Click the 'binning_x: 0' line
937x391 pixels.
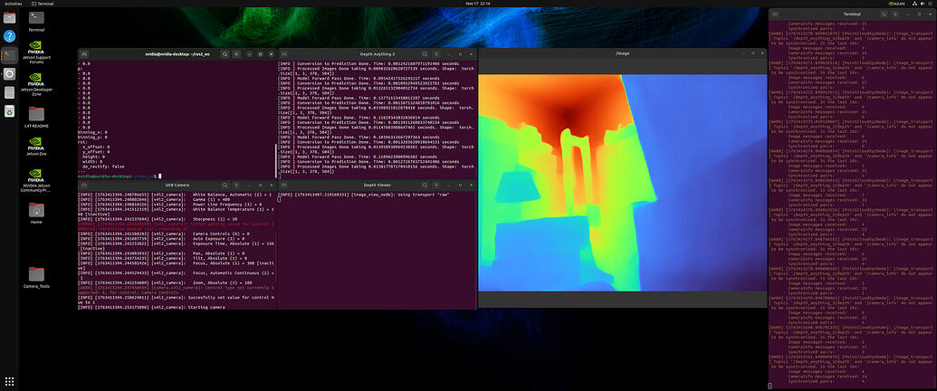click(x=92, y=131)
